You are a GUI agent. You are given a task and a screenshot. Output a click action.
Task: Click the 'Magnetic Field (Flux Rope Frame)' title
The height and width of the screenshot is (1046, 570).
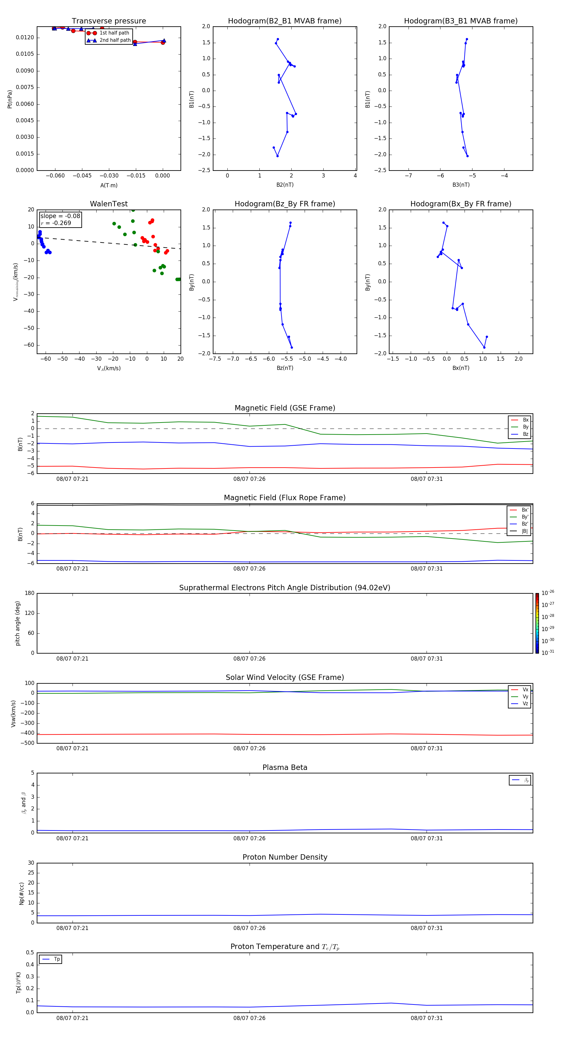[x=285, y=498]
